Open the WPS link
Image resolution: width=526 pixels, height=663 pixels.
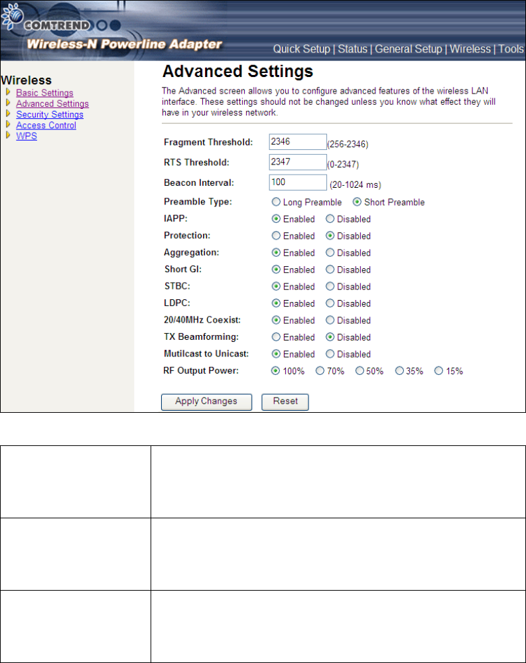[27, 136]
